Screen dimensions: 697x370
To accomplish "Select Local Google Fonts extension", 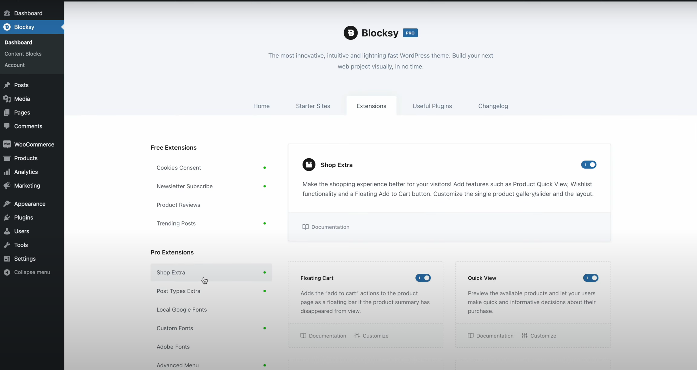I will coord(182,309).
